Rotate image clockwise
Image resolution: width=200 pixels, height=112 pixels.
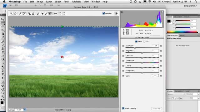click(x=64, y=13)
